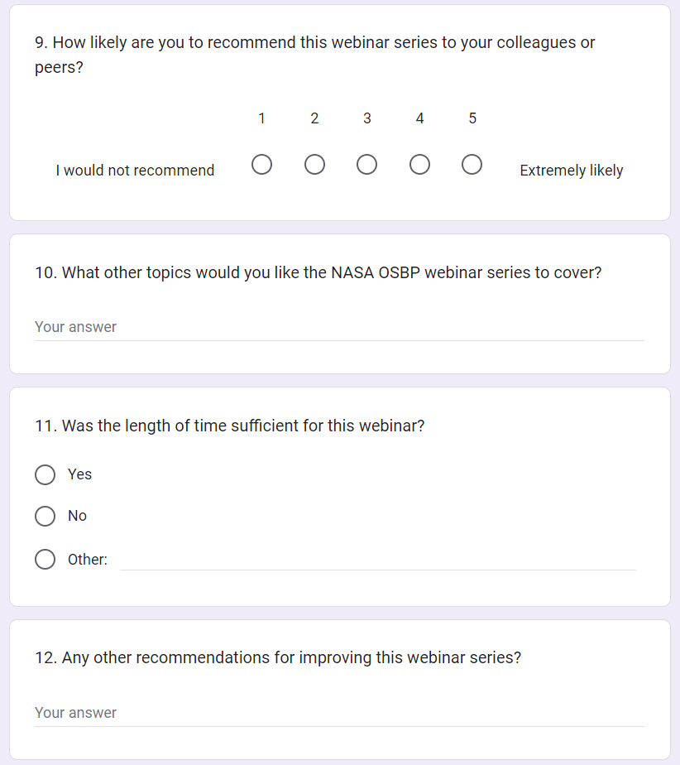
Task: Focus the question 10 answer field
Action: (339, 327)
